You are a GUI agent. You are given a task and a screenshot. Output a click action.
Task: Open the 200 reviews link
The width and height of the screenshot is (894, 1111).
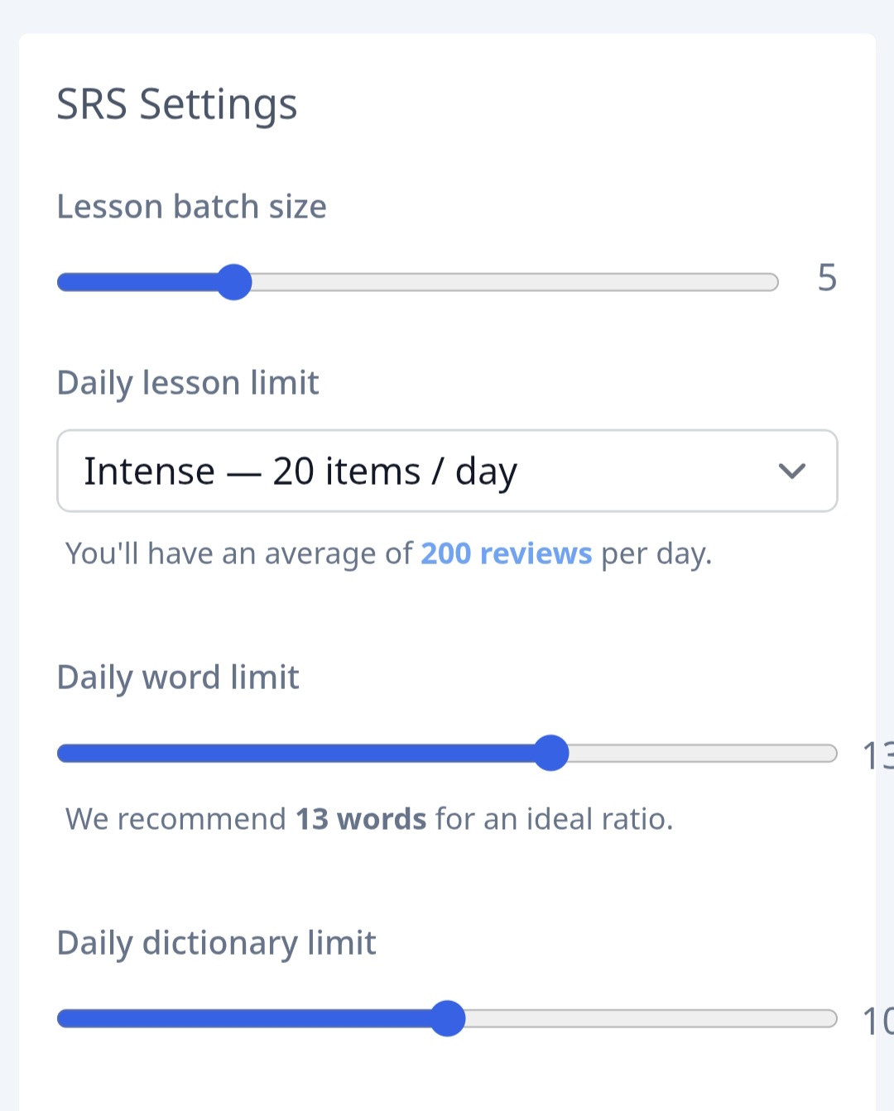coord(506,553)
